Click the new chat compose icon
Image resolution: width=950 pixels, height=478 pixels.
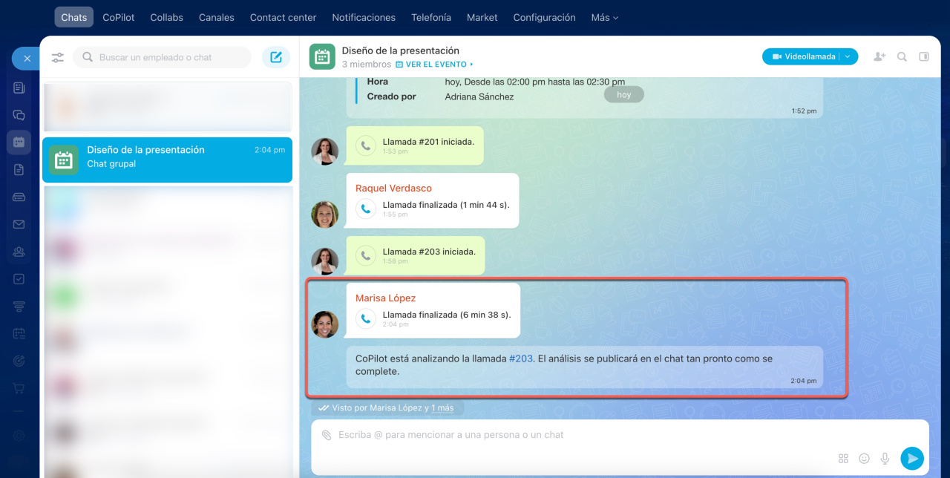(276, 57)
